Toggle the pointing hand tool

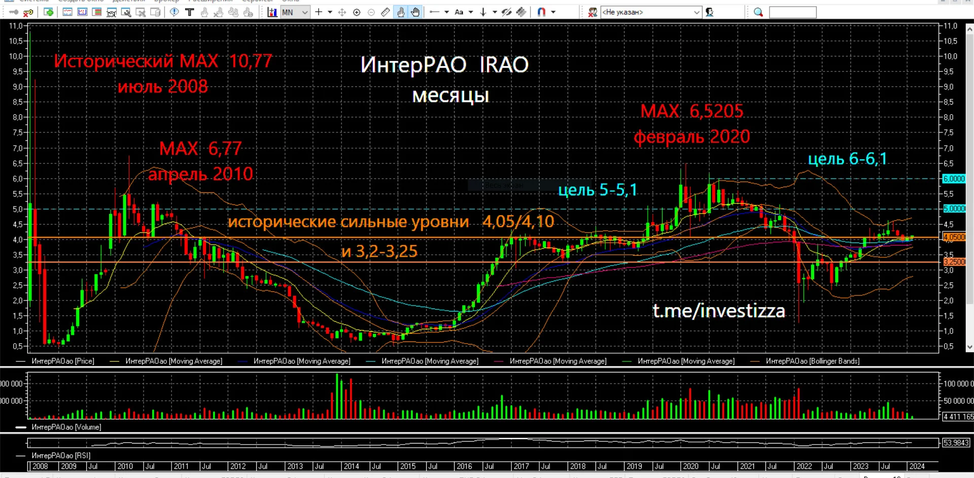401,12
